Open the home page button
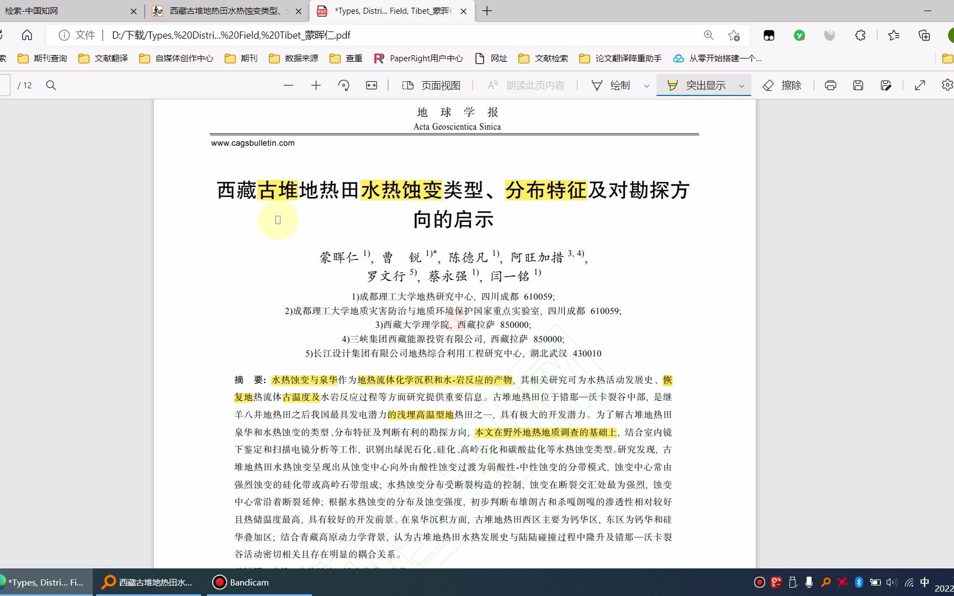 click(27, 35)
